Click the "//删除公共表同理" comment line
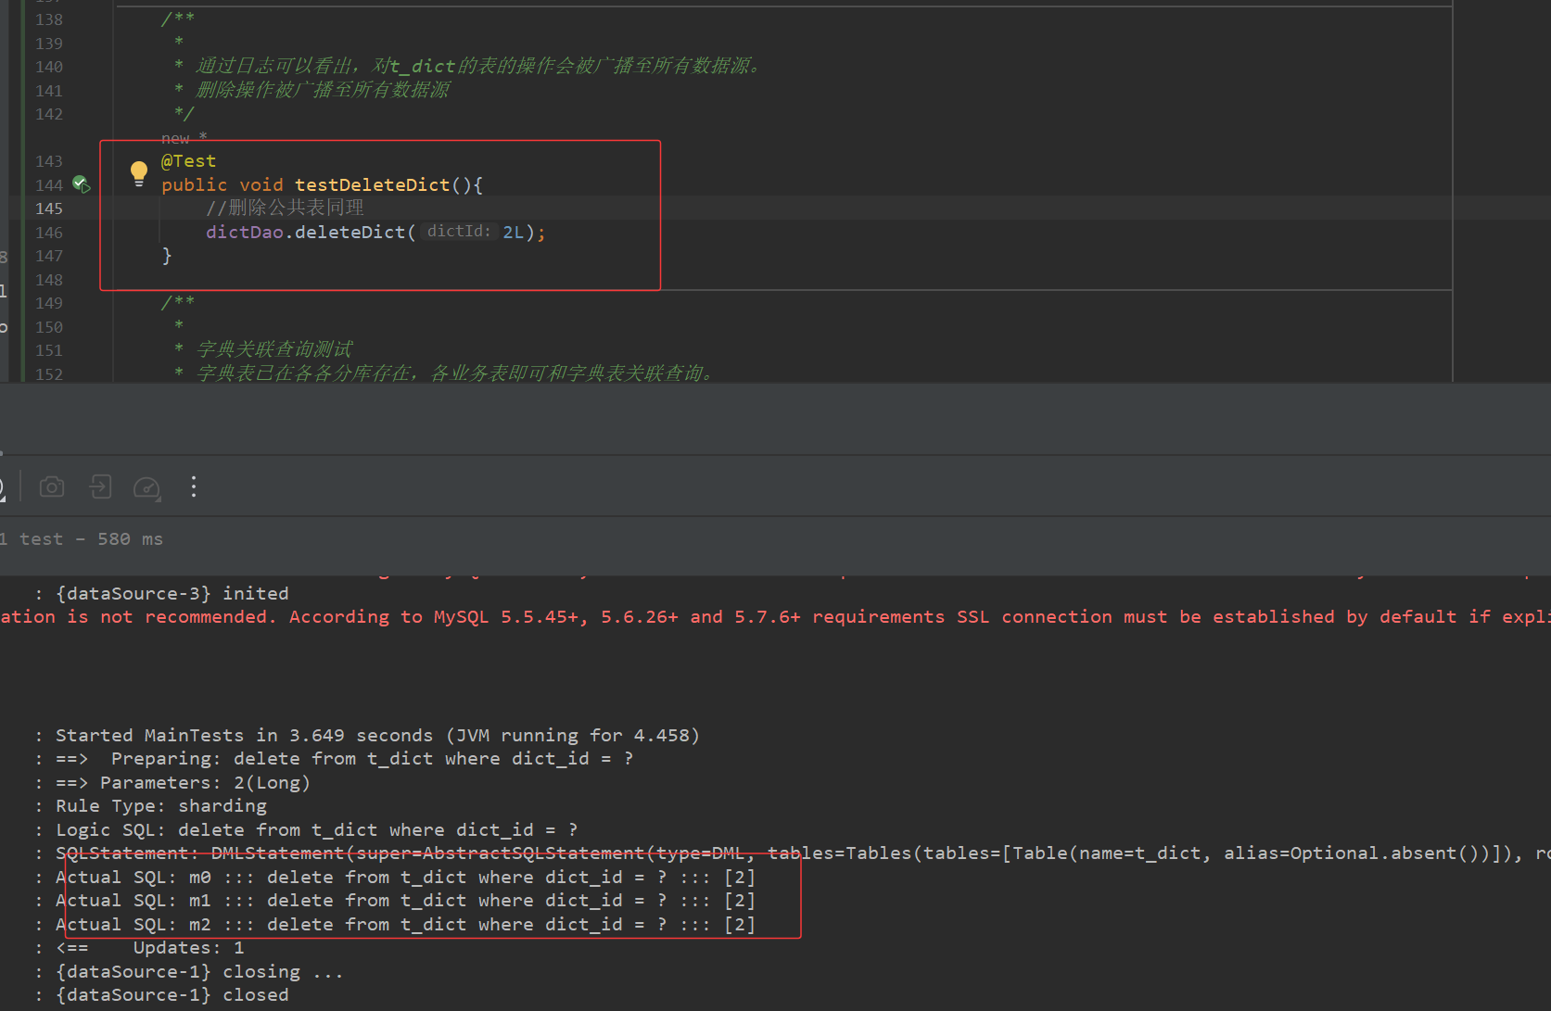The height and width of the screenshot is (1011, 1551). point(285,208)
